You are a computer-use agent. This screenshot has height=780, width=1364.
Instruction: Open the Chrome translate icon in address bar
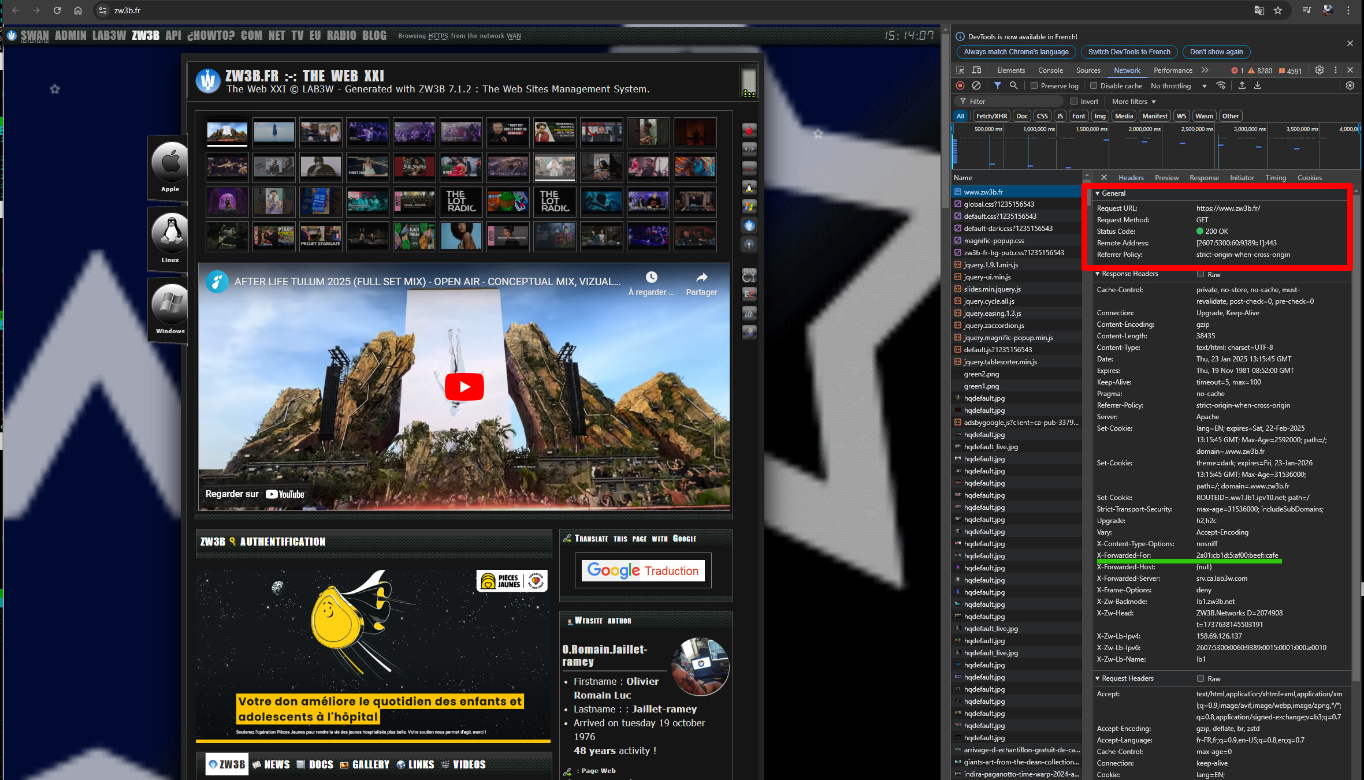1259,10
